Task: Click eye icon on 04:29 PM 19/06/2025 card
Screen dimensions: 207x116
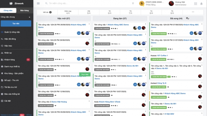Action: point(55,70)
